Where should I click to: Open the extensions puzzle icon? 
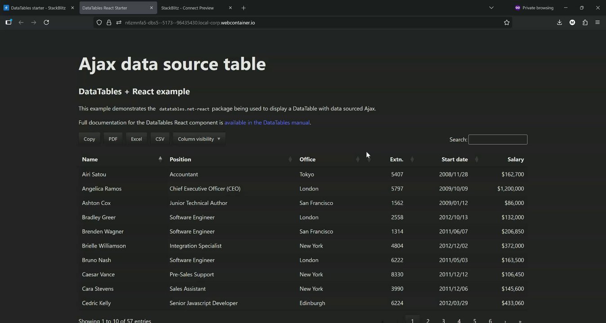pos(585,22)
